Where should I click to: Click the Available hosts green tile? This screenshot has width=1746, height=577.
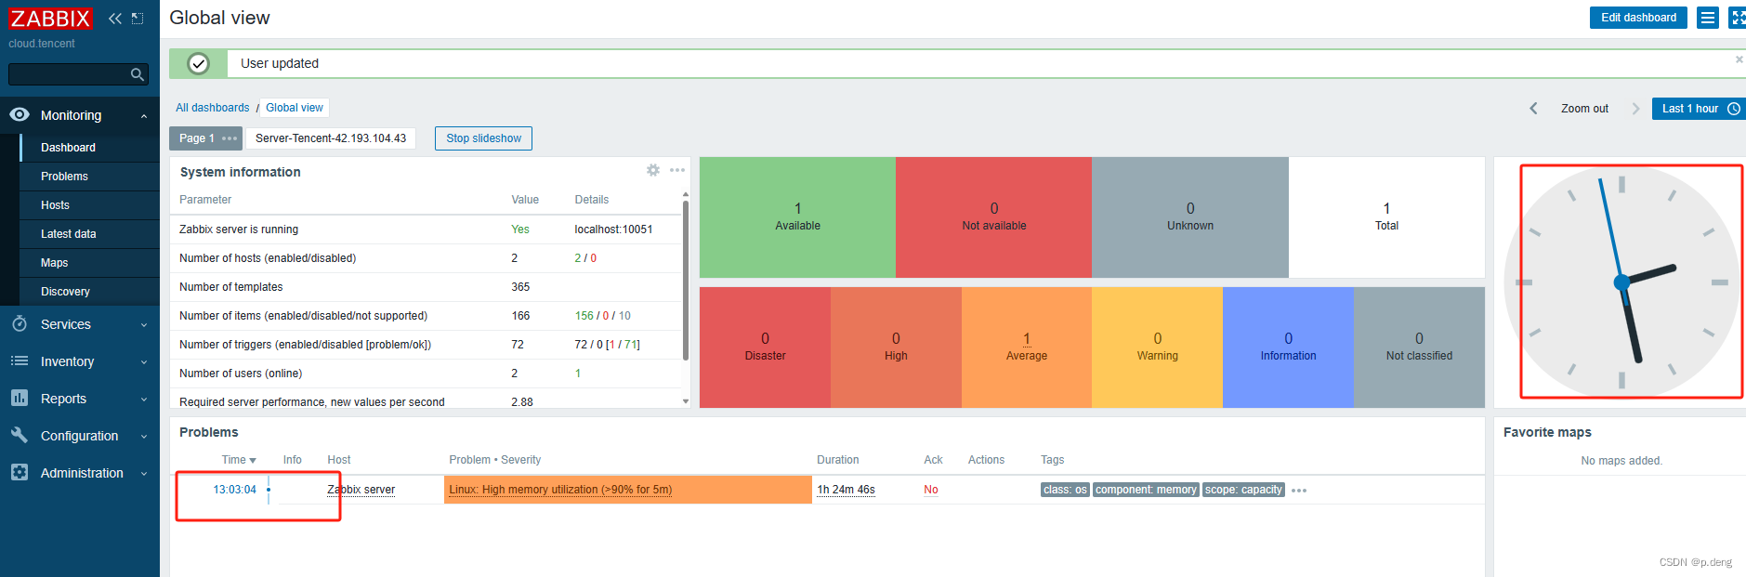pos(797,217)
